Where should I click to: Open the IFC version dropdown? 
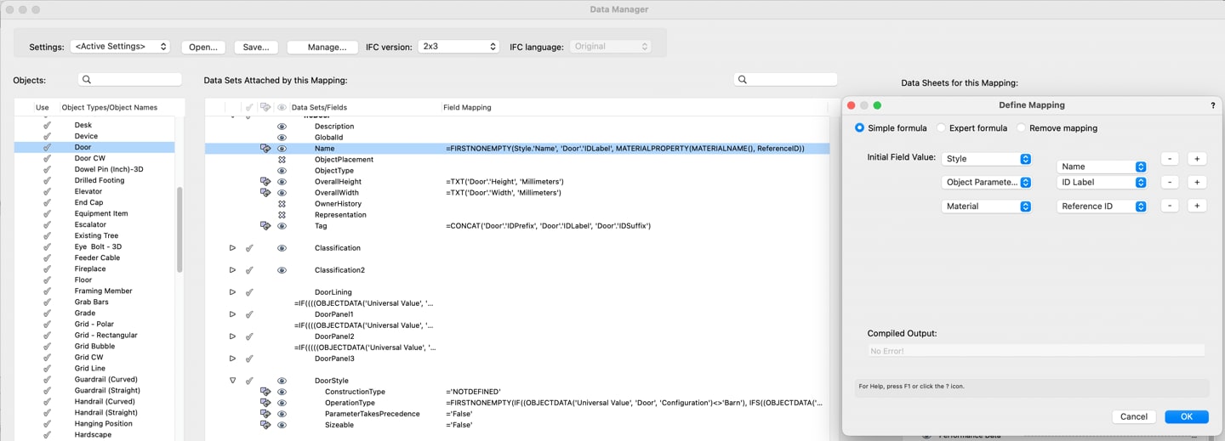458,47
